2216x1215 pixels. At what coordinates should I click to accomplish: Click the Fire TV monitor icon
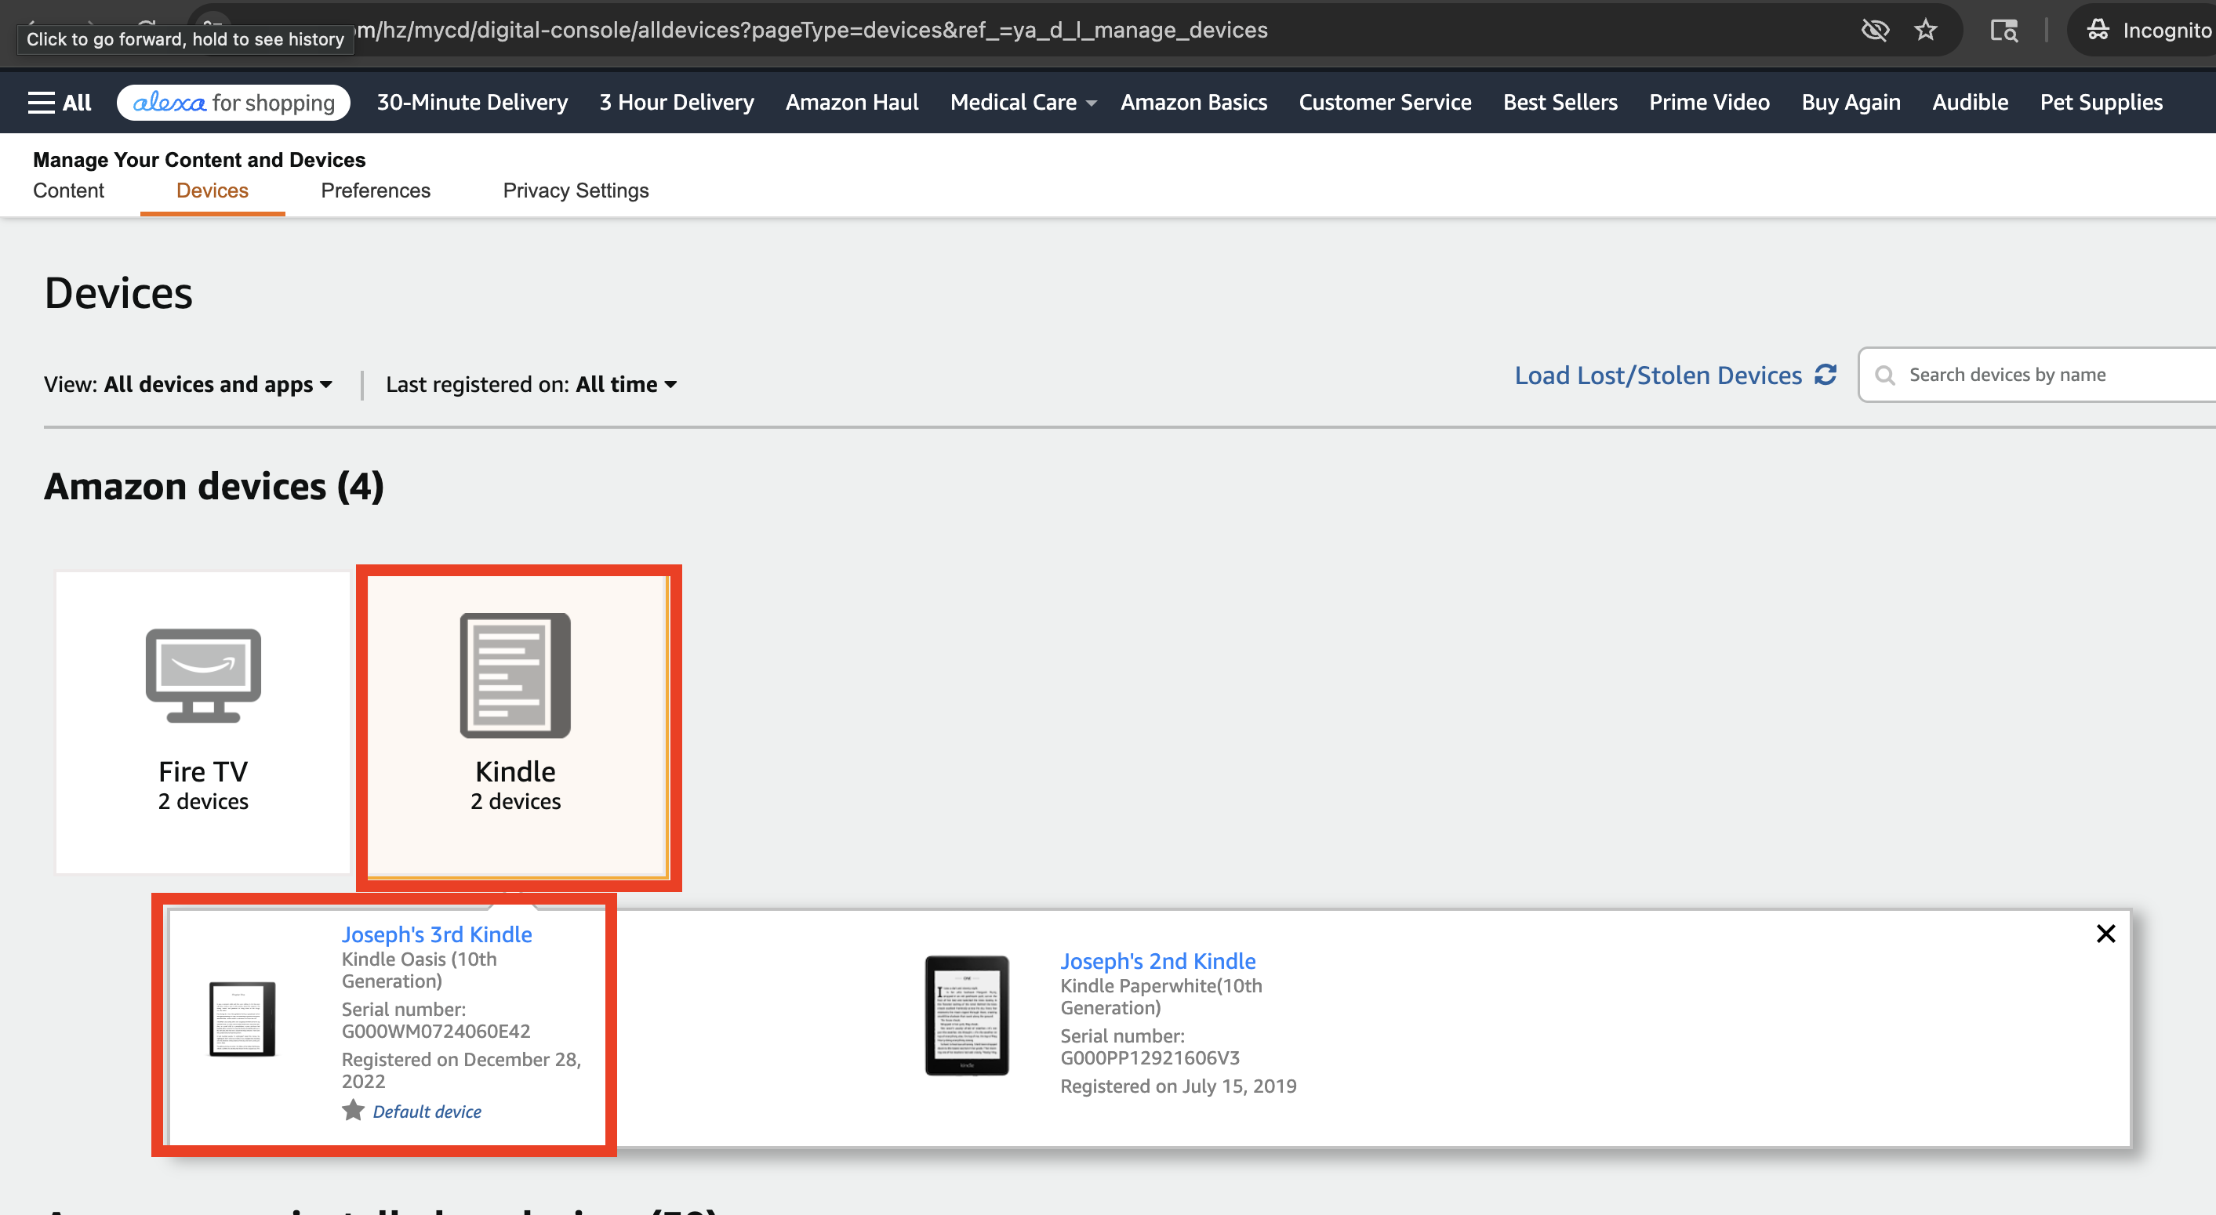coord(203,675)
